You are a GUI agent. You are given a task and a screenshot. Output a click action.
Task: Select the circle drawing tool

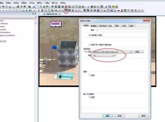coord(10,10)
